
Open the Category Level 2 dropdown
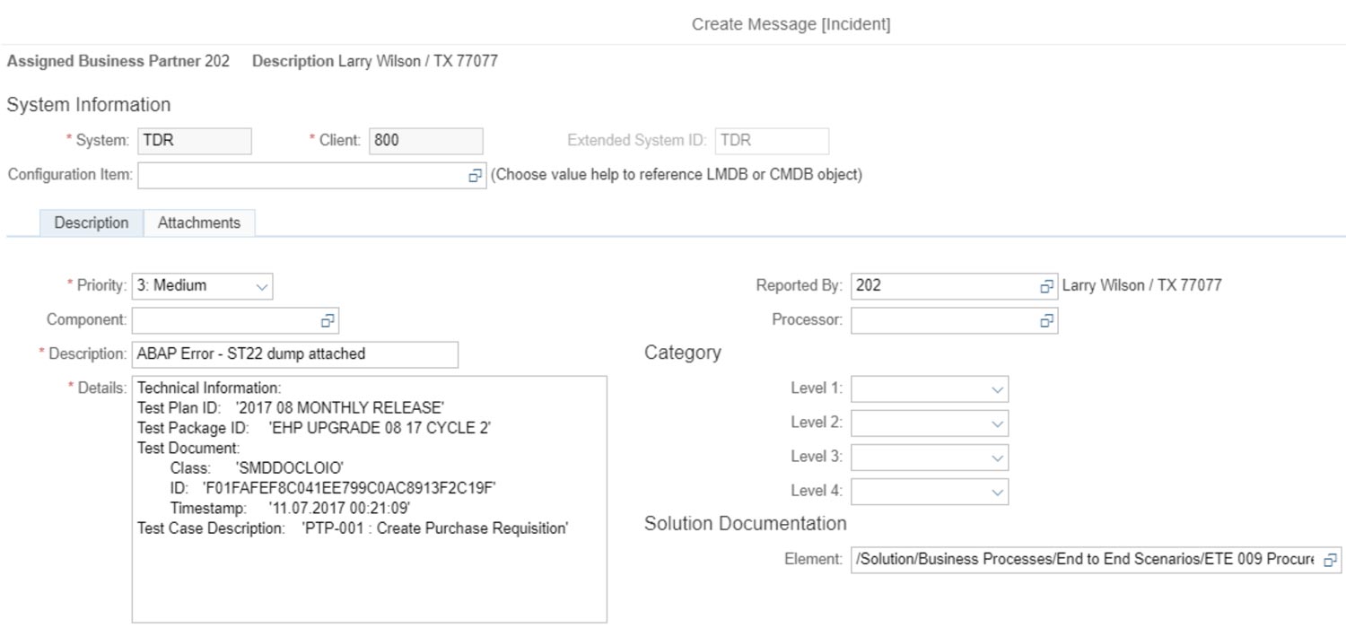997,423
